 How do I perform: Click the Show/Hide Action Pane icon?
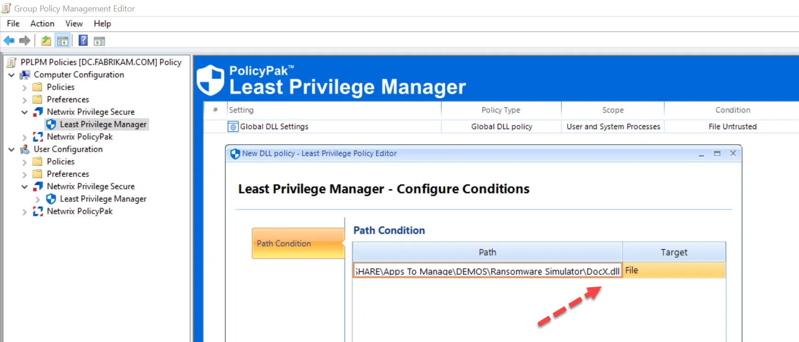coord(99,41)
